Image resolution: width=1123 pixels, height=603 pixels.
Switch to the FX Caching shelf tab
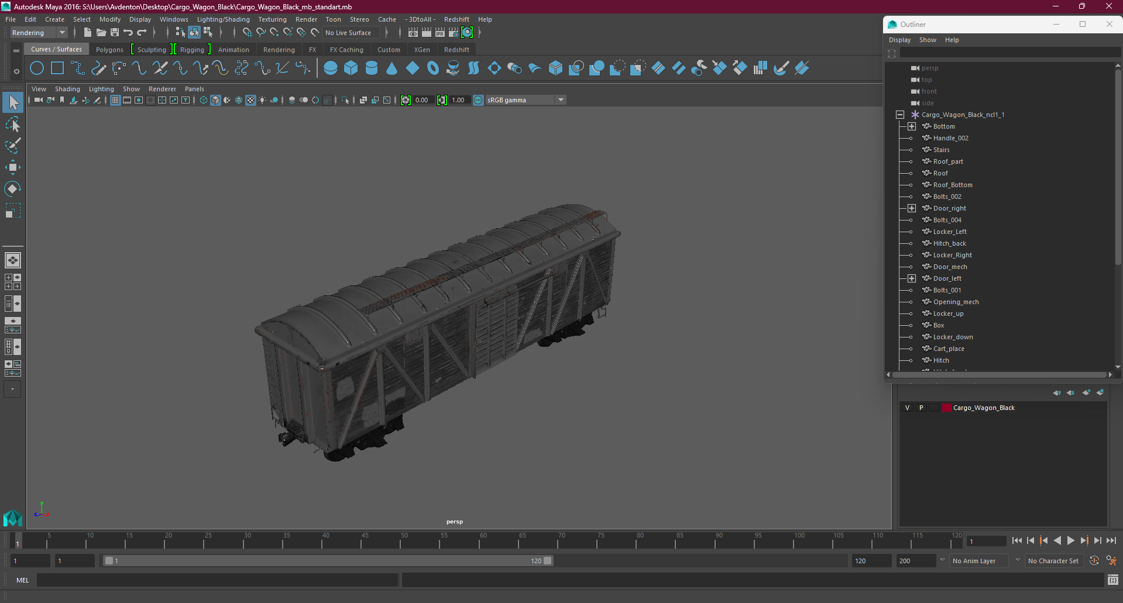point(346,50)
